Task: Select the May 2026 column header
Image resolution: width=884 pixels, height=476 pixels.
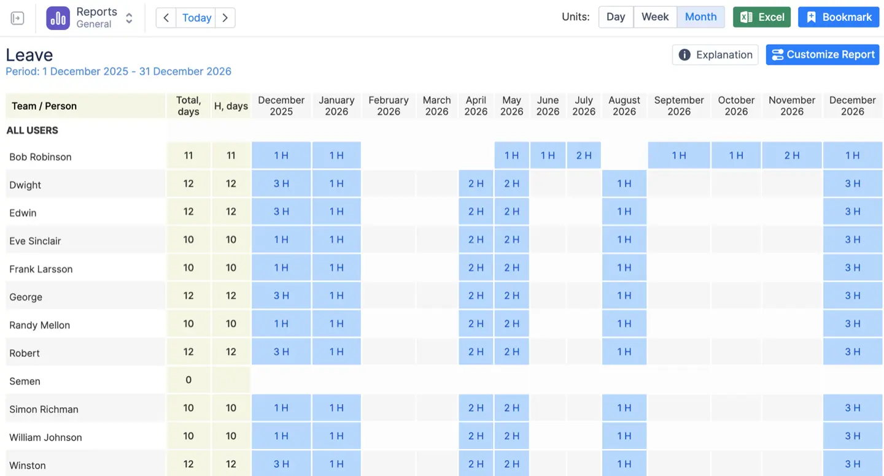Action: pyautogui.click(x=511, y=106)
